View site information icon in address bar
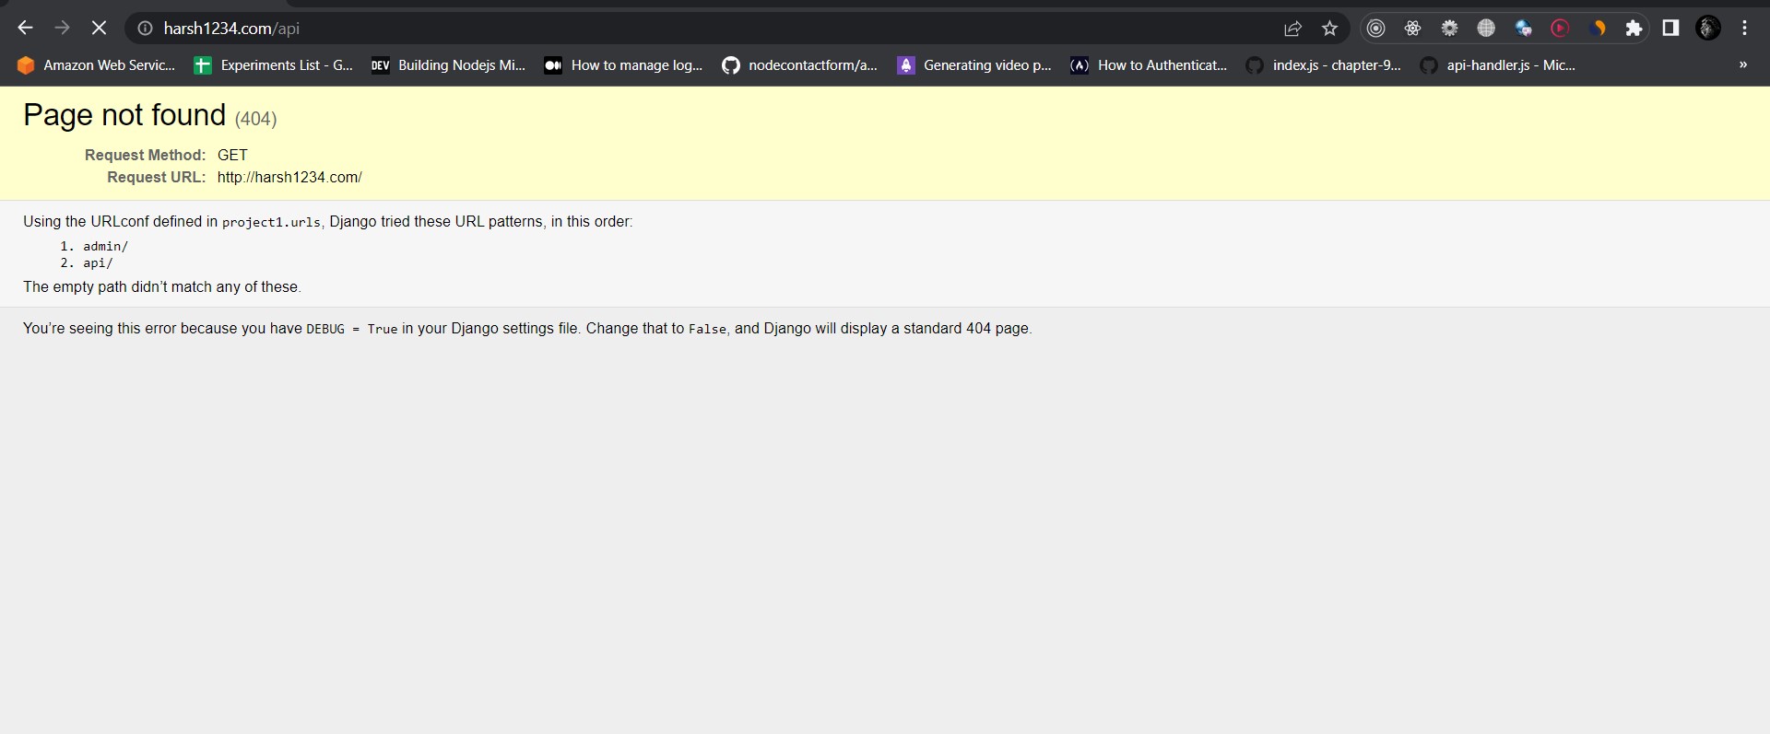This screenshot has width=1770, height=734. pyautogui.click(x=145, y=29)
